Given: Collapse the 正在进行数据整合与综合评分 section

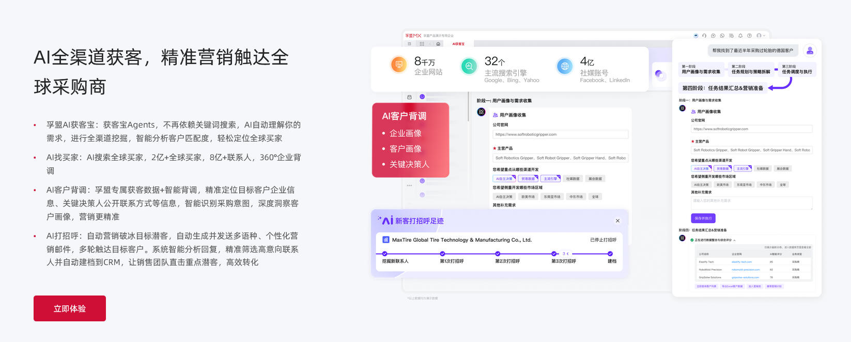Looking at the screenshot, I should pyautogui.click(x=734, y=240).
